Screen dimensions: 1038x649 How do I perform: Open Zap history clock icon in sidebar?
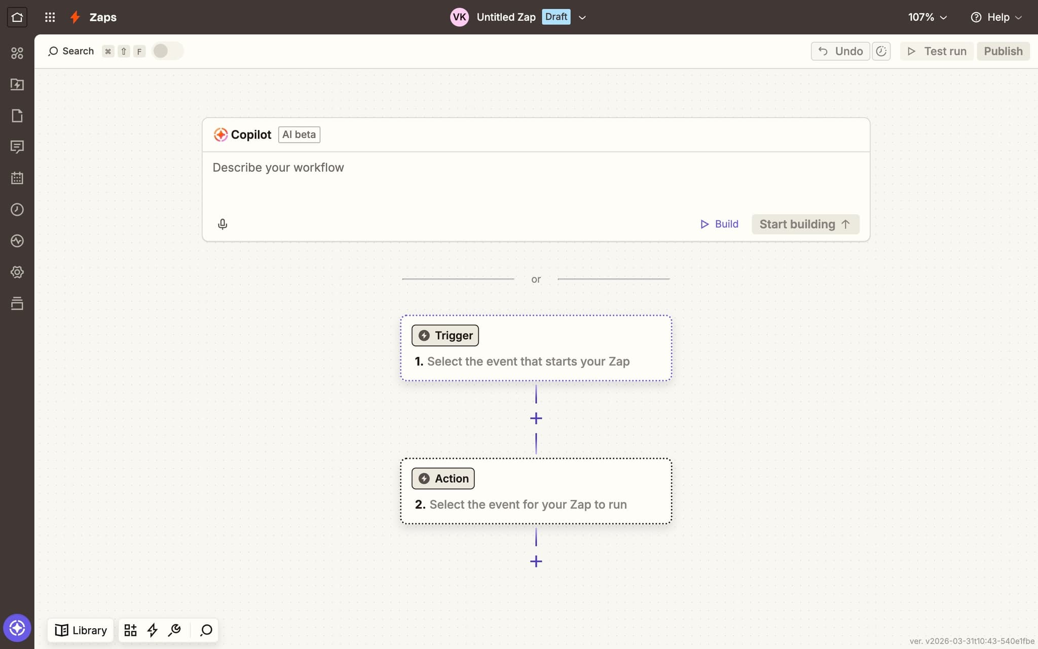coord(17,209)
